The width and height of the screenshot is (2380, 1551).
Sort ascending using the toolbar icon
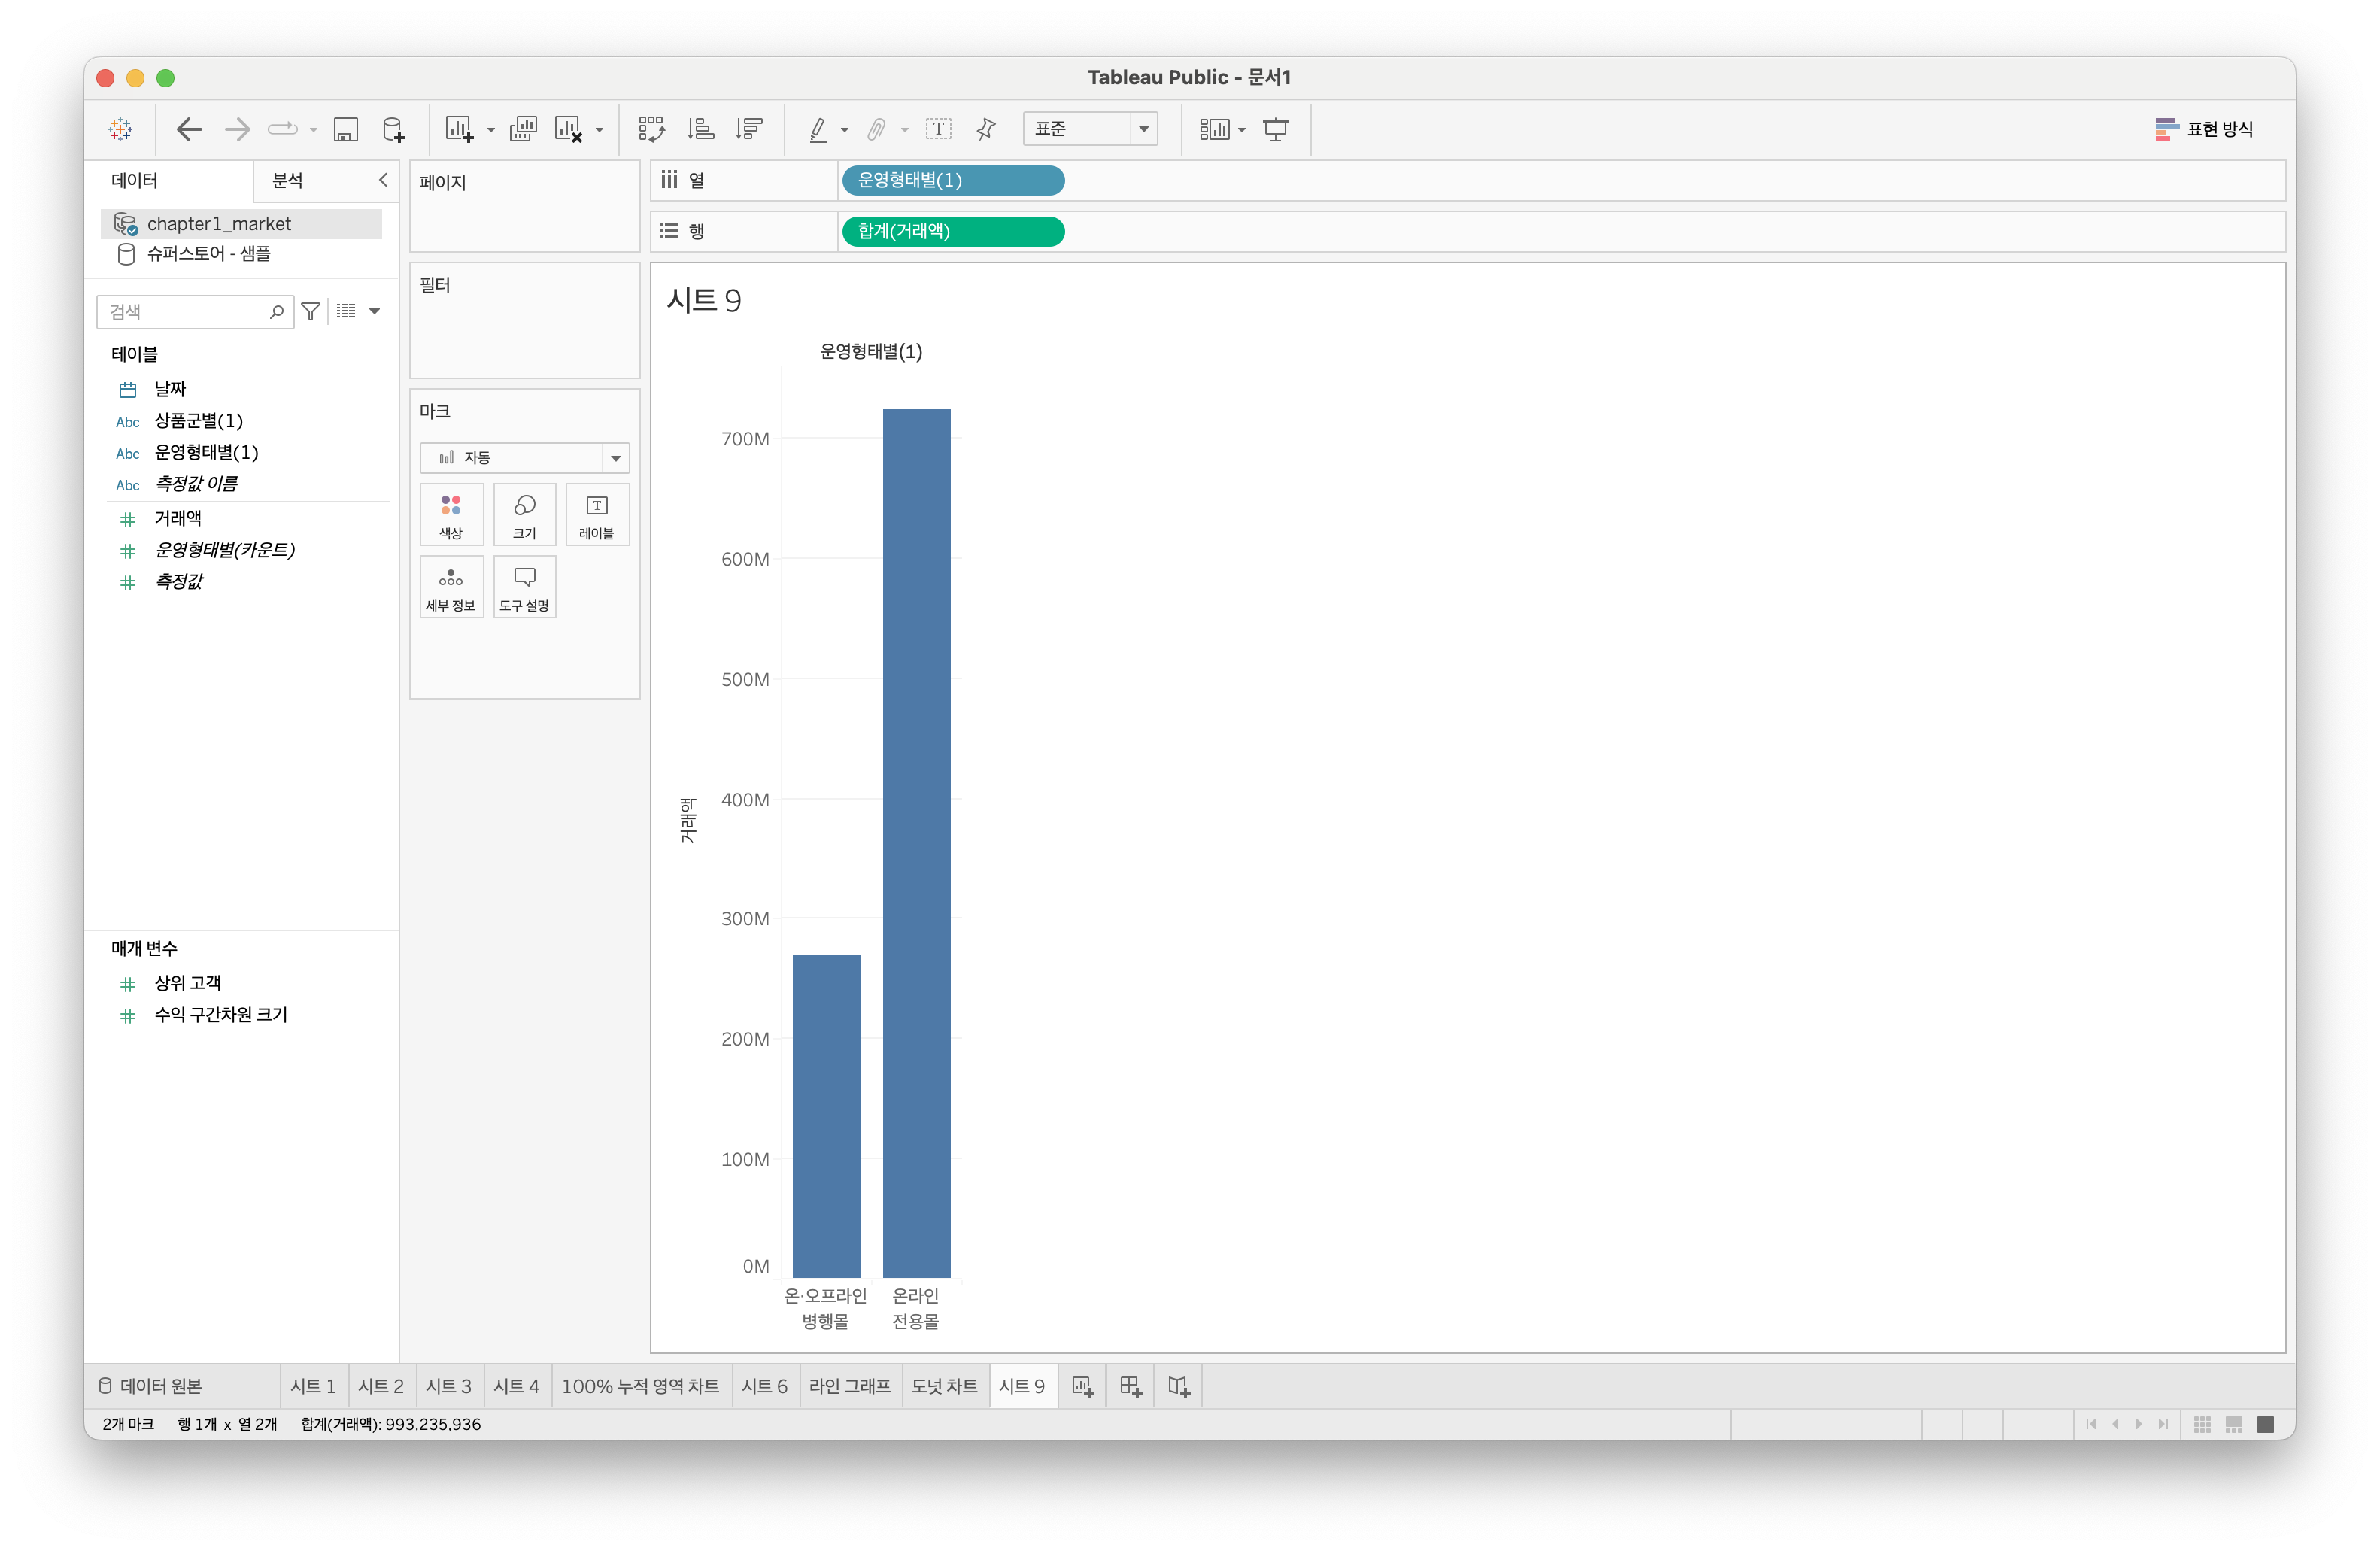(x=700, y=129)
